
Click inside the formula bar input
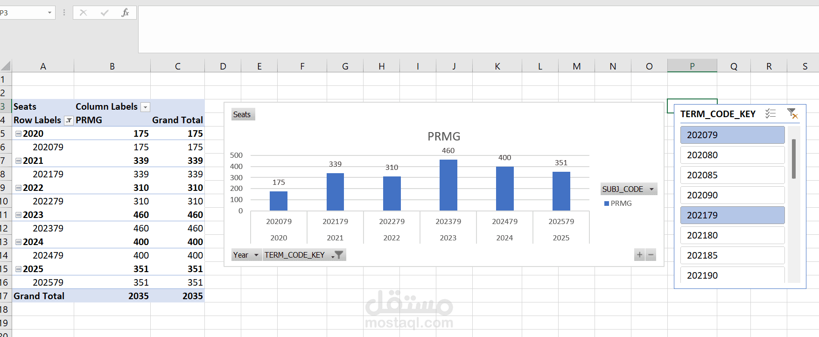pos(478,29)
